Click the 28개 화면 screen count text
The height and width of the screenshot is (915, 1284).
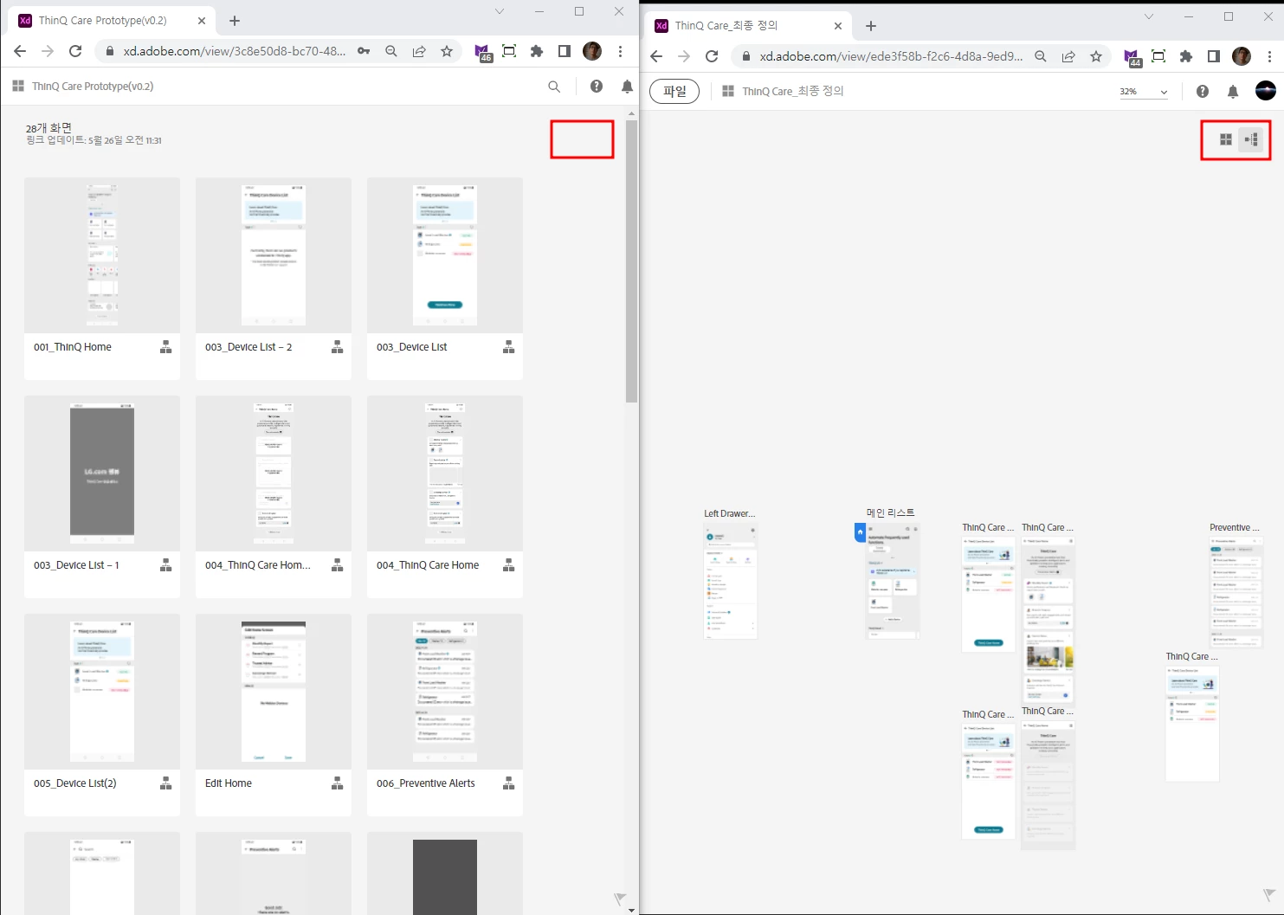[x=48, y=128]
